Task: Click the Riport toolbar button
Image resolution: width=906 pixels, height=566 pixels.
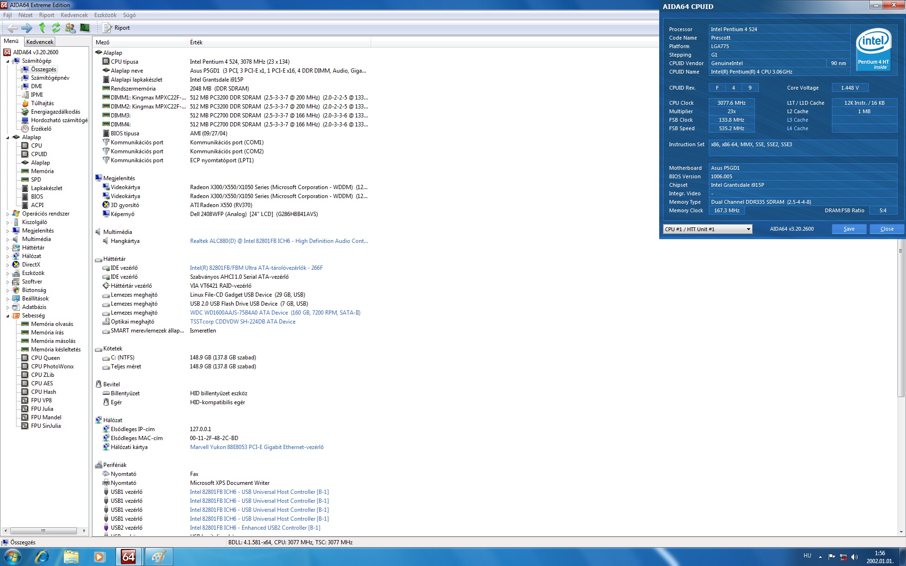Action: click(x=117, y=28)
